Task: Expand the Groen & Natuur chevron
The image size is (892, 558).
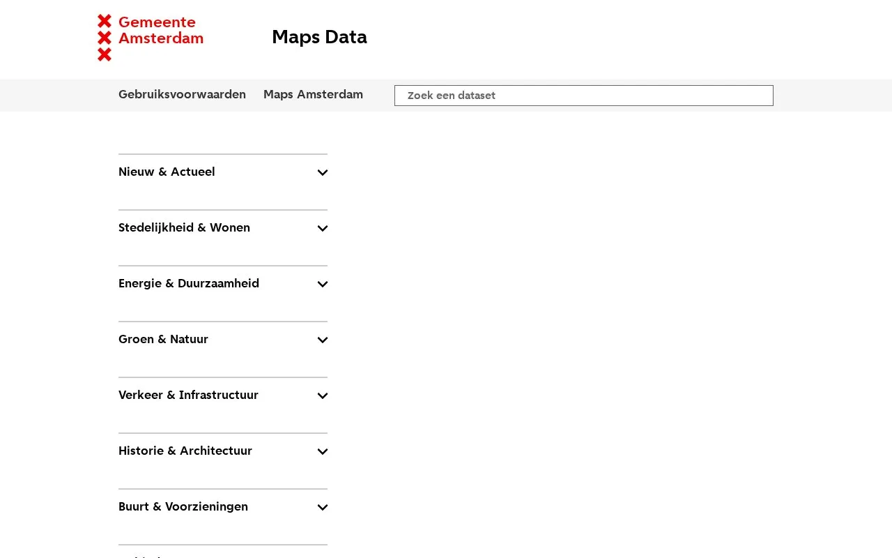Action: [x=323, y=340]
